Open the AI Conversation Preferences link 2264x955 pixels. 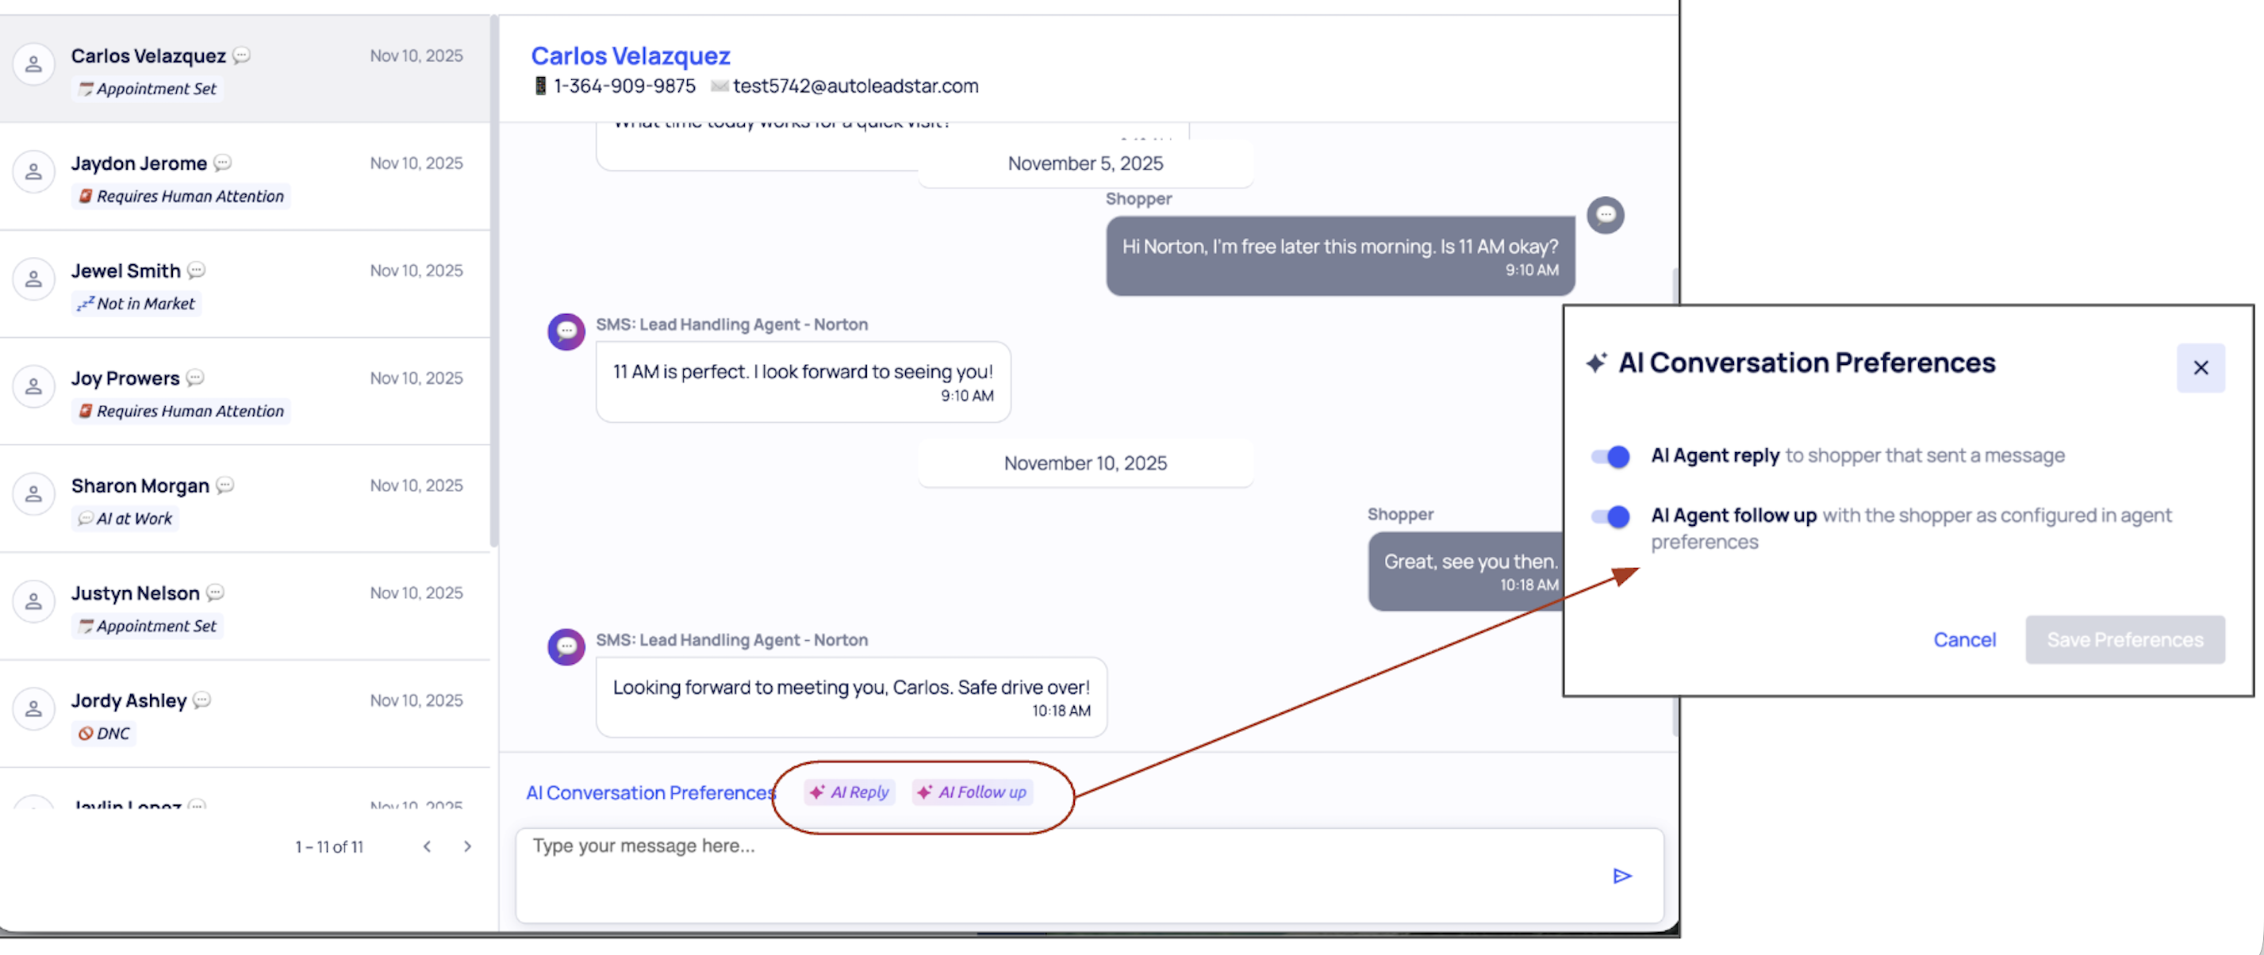pos(650,792)
